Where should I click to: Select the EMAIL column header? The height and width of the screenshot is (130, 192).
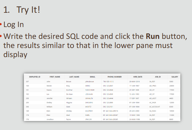[x=92, y=77]
